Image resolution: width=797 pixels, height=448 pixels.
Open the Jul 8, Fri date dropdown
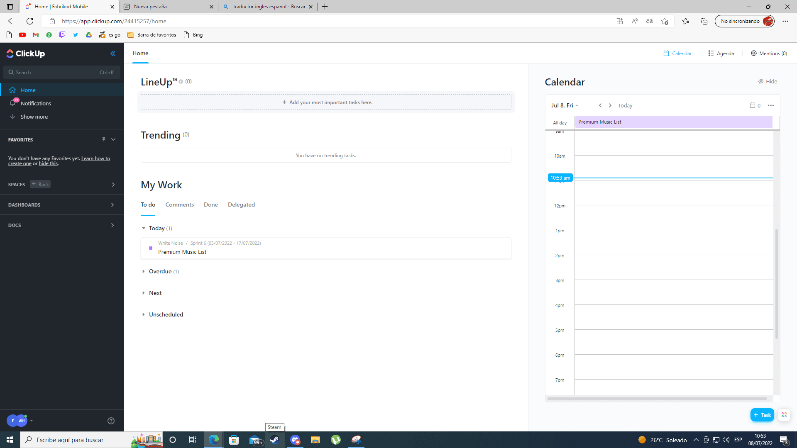[x=565, y=105]
